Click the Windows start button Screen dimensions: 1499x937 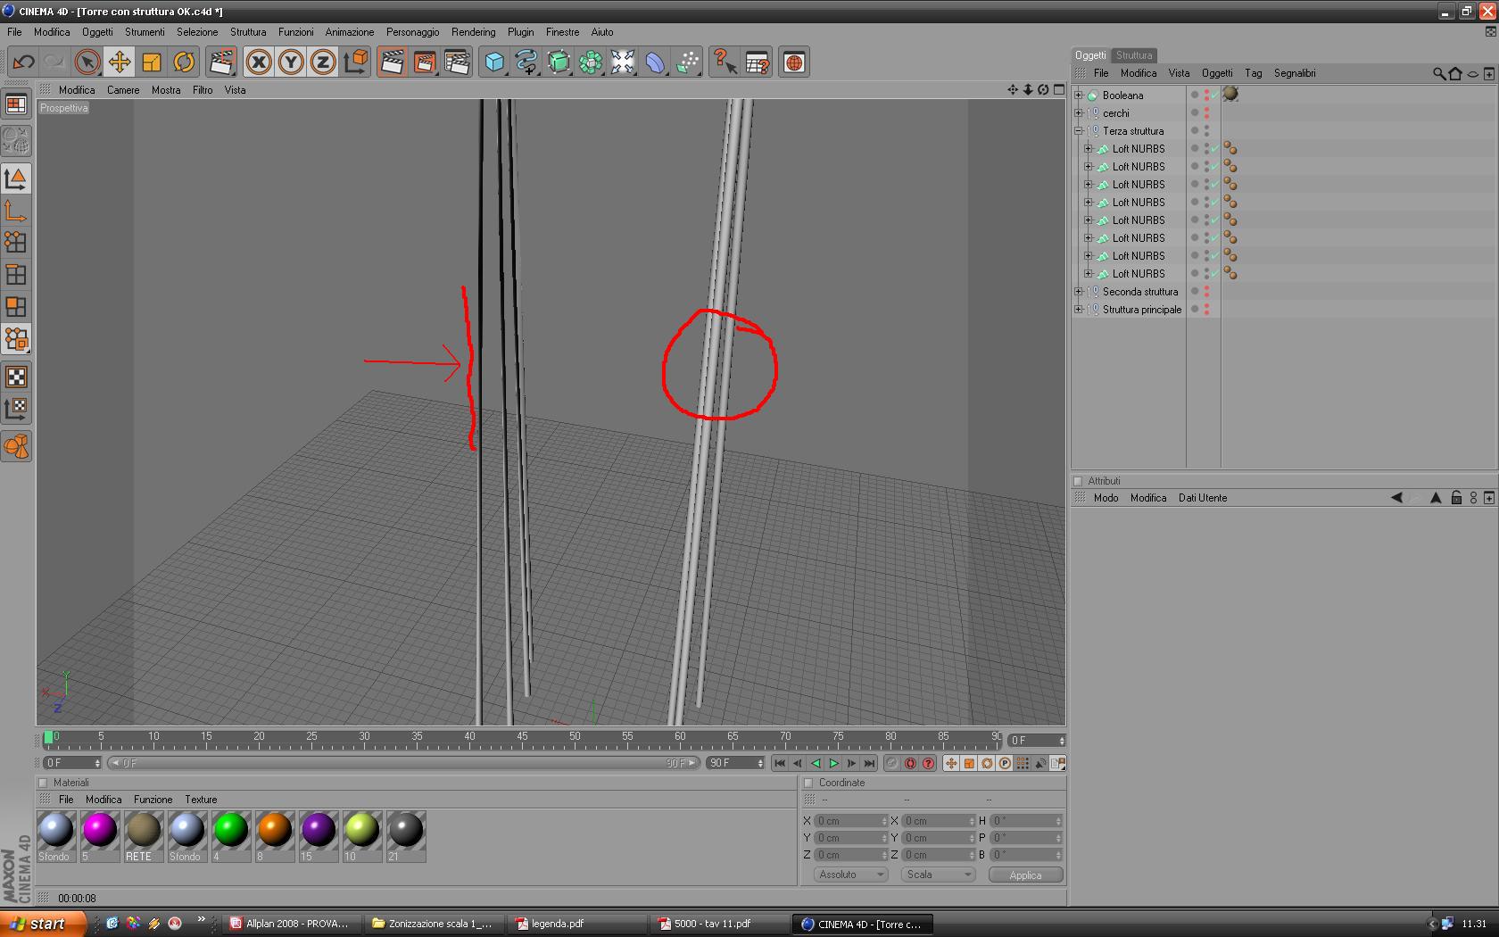[42, 924]
